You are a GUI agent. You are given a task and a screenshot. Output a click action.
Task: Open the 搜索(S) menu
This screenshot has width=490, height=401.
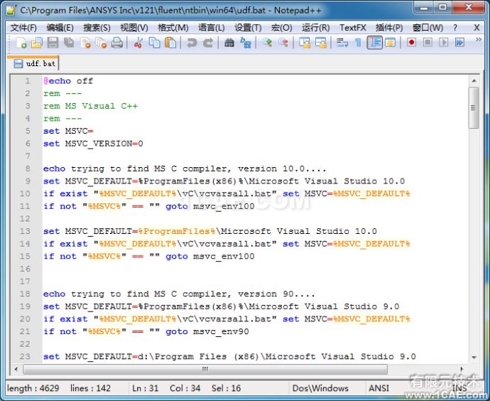pos(97,28)
